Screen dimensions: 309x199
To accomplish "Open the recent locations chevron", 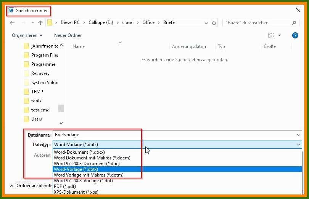I will [32, 23].
